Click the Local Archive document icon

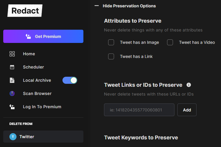tap(12, 80)
